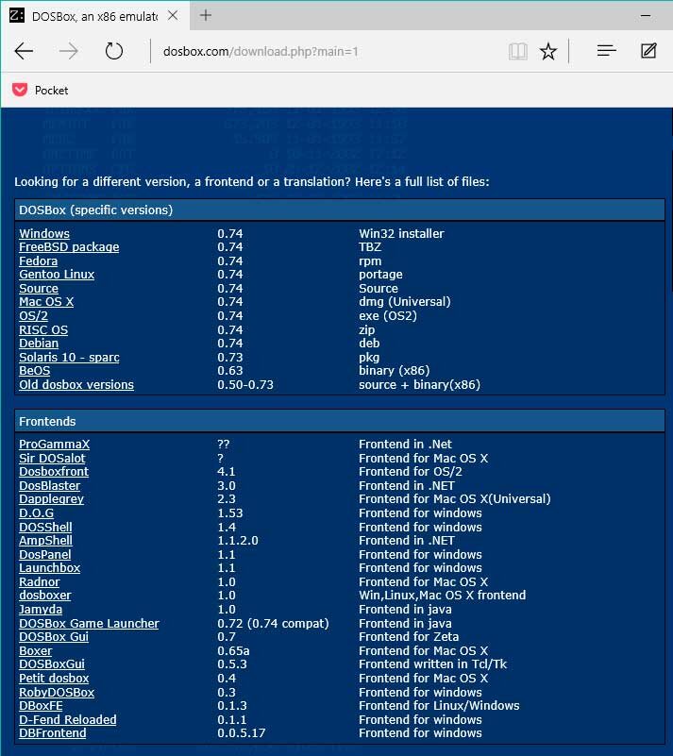Open the Jamyda link
The height and width of the screenshot is (756, 673).
point(41,610)
